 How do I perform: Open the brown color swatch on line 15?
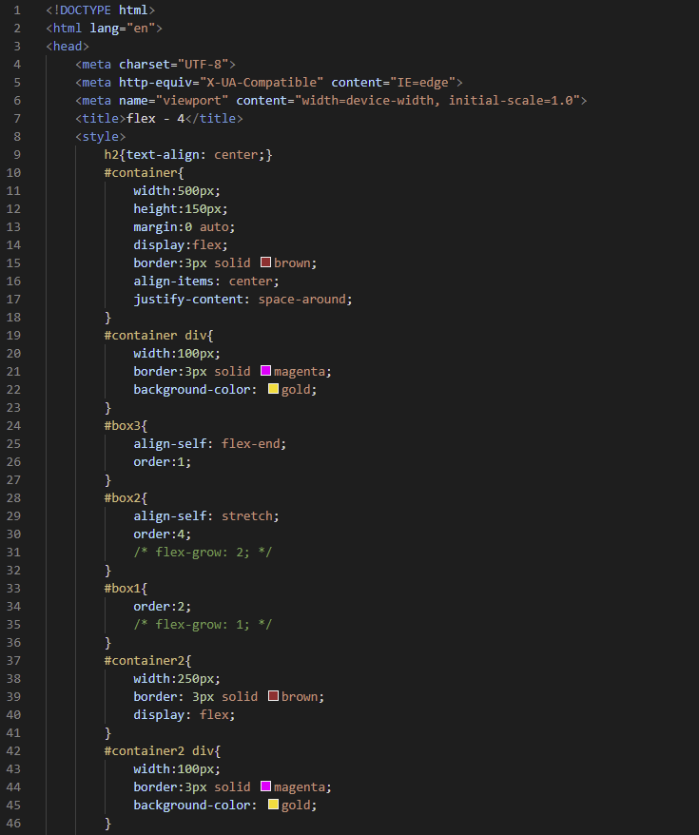(x=265, y=262)
